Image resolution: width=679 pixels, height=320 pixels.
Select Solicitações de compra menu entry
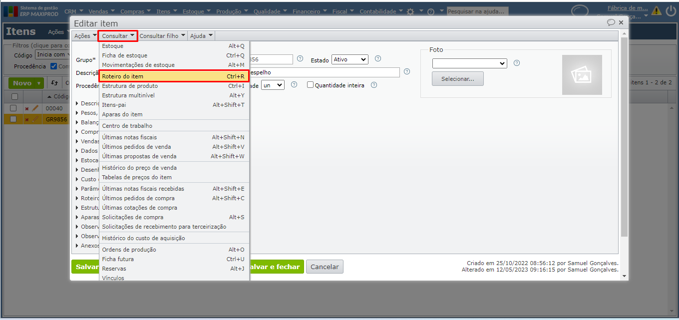click(174, 217)
